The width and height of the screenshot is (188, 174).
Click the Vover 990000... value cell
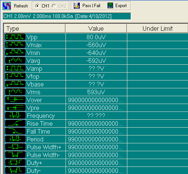pyautogui.click(x=96, y=100)
